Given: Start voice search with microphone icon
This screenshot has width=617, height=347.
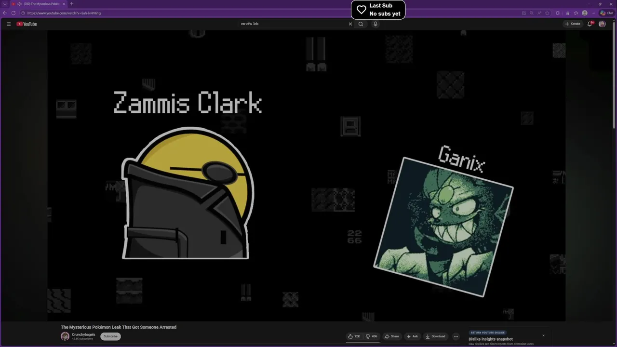Looking at the screenshot, I should [x=375, y=24].
